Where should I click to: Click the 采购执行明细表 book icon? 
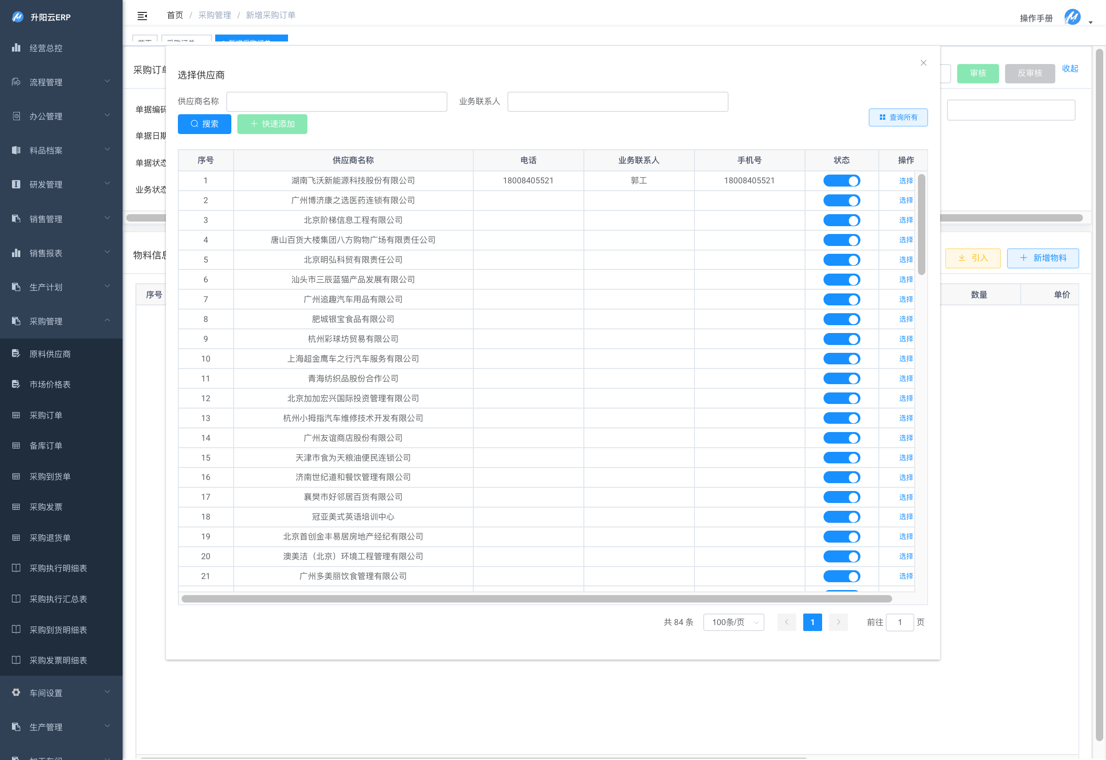[16, 568]
